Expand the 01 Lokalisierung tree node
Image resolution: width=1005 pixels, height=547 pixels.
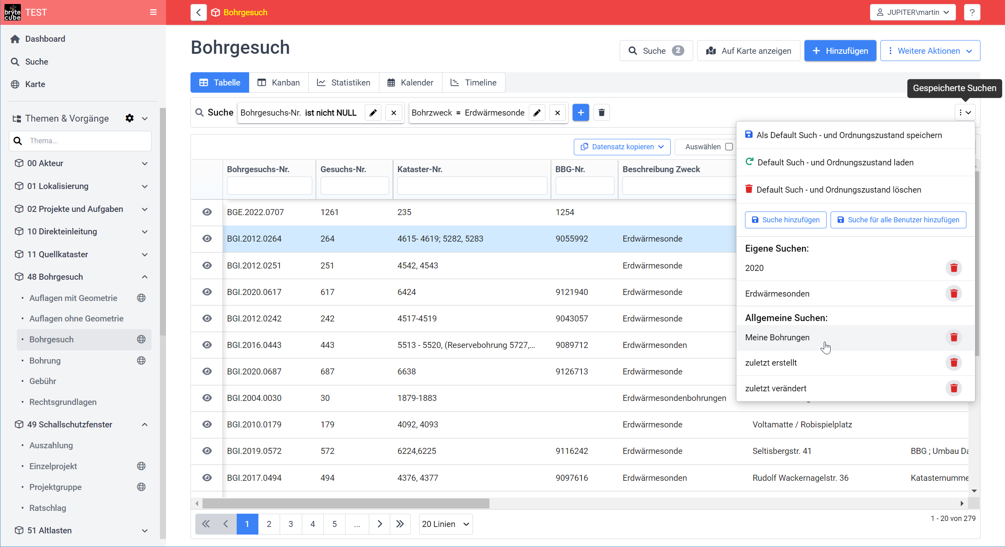(x=144, y=186)
